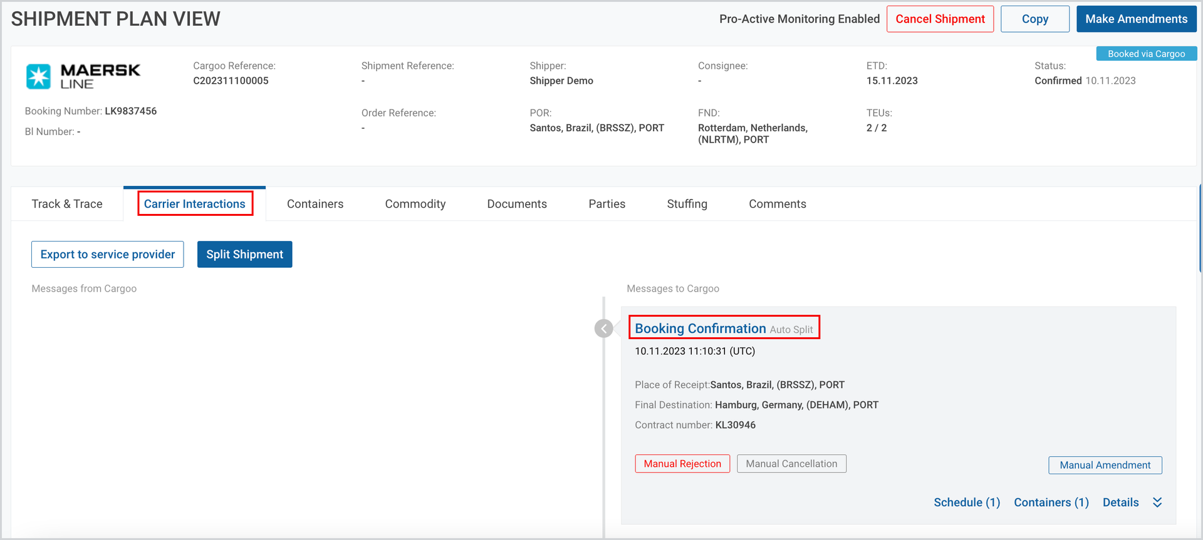Screen dimensions: 1203x540
Task: Click the message timestamp 10.11.2023 11:10:31
Action: pyautogui.click(x=695, y=351)
